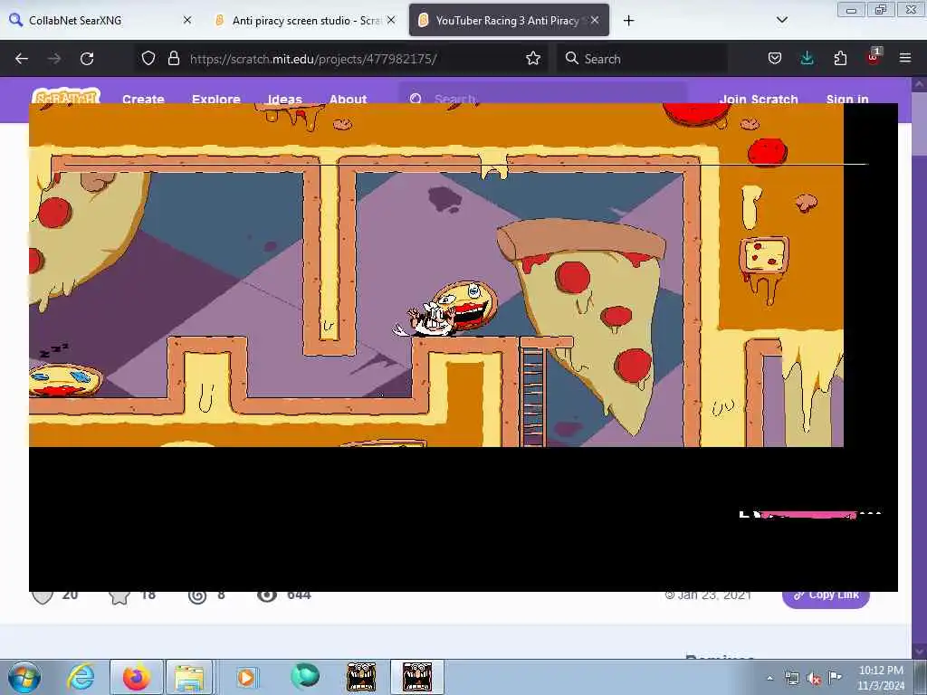Click the Copy Link button
Image resolution: width=927 pixels, height=695 pixels.
tap(826, 597)
